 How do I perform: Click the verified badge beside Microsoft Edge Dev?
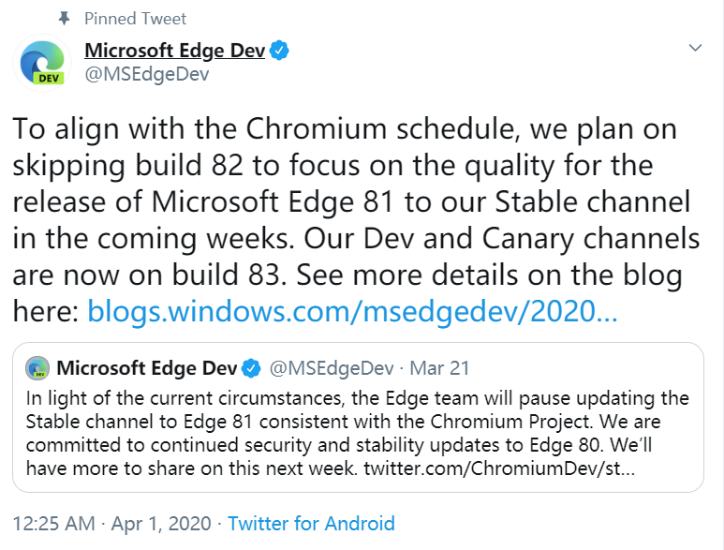click(x=279, y=51)
